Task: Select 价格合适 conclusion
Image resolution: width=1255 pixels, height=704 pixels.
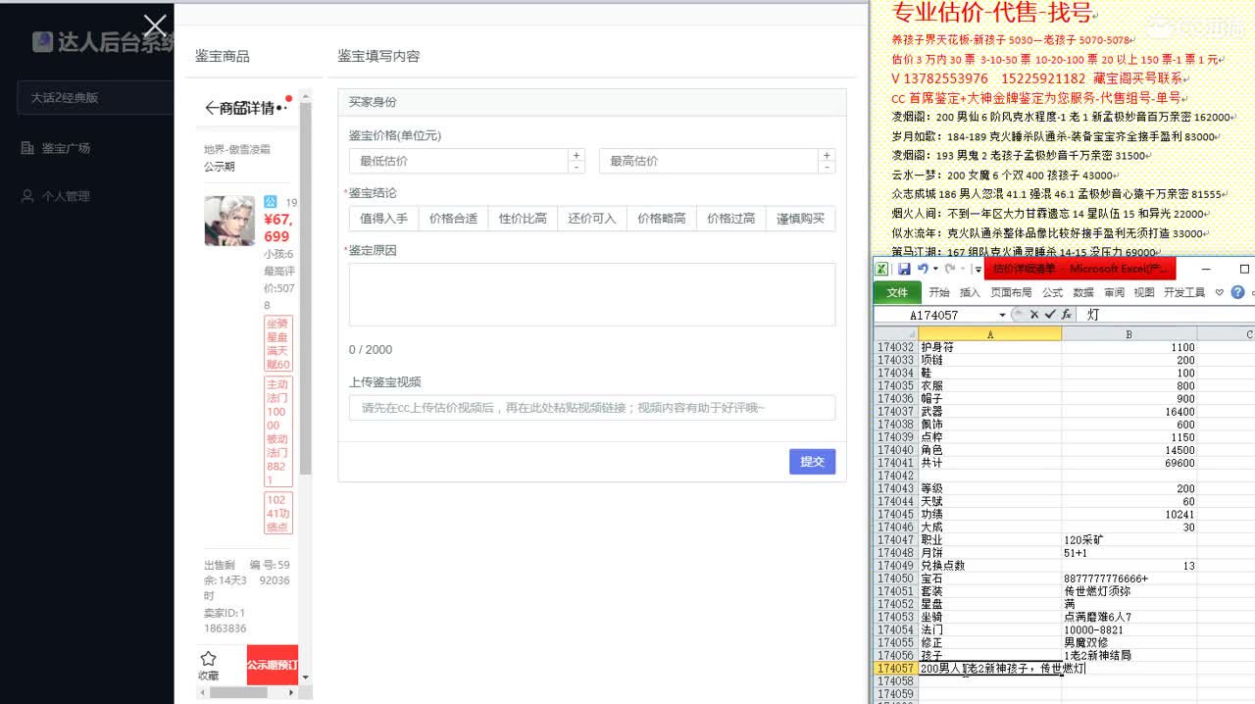Action: click(453, 219)
